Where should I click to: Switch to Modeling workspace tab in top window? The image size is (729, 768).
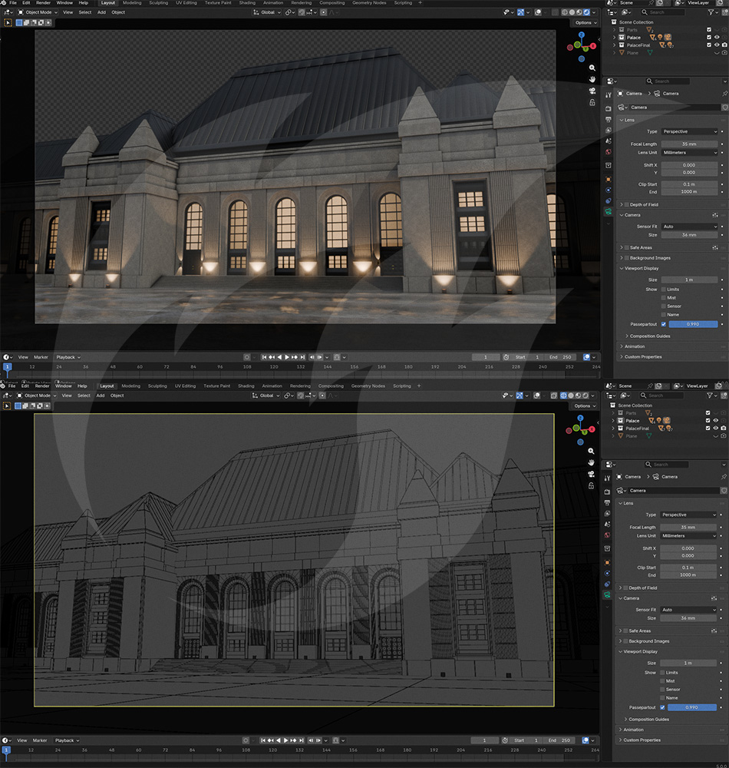pos(132,3)
